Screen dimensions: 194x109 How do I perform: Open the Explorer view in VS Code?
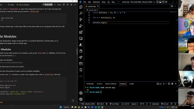81,7
